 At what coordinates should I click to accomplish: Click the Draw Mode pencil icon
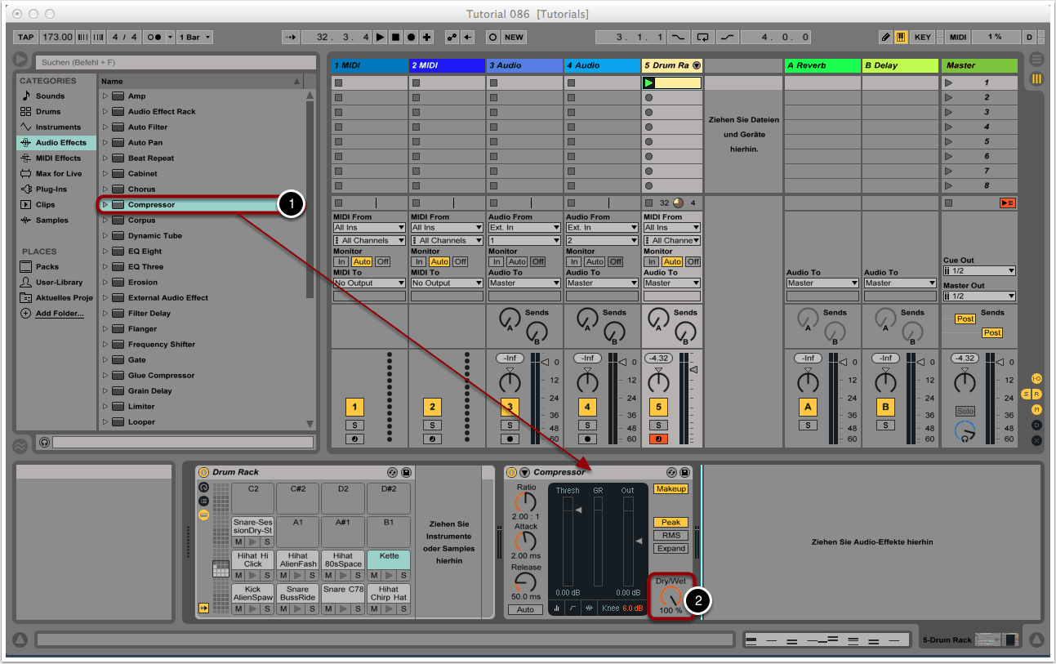tap(886, 38)
